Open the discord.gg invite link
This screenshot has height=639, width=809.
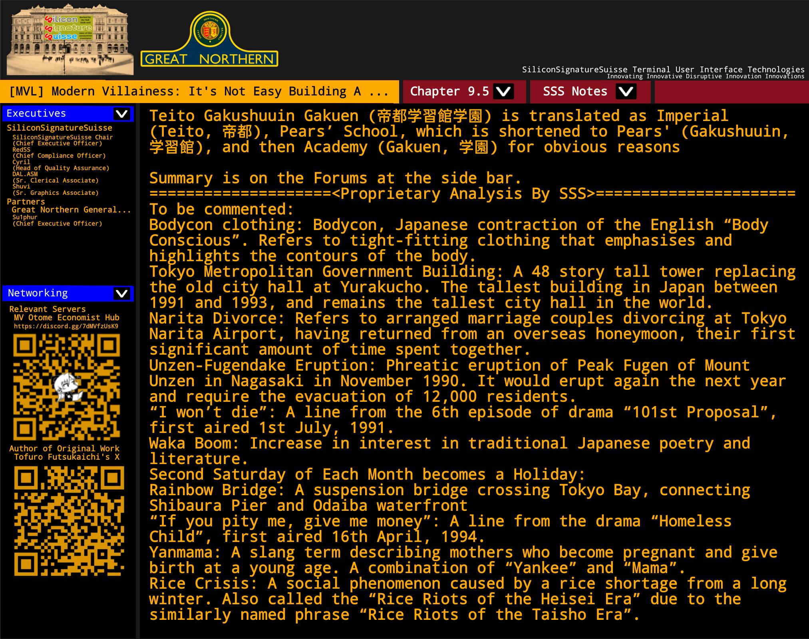(66, 326)
